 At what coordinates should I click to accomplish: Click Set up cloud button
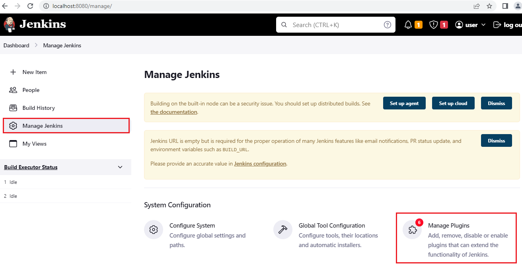453,103
